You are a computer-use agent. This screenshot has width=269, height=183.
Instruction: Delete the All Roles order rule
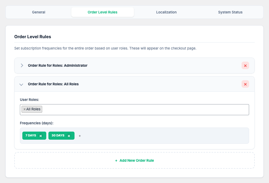click(245, 84)
